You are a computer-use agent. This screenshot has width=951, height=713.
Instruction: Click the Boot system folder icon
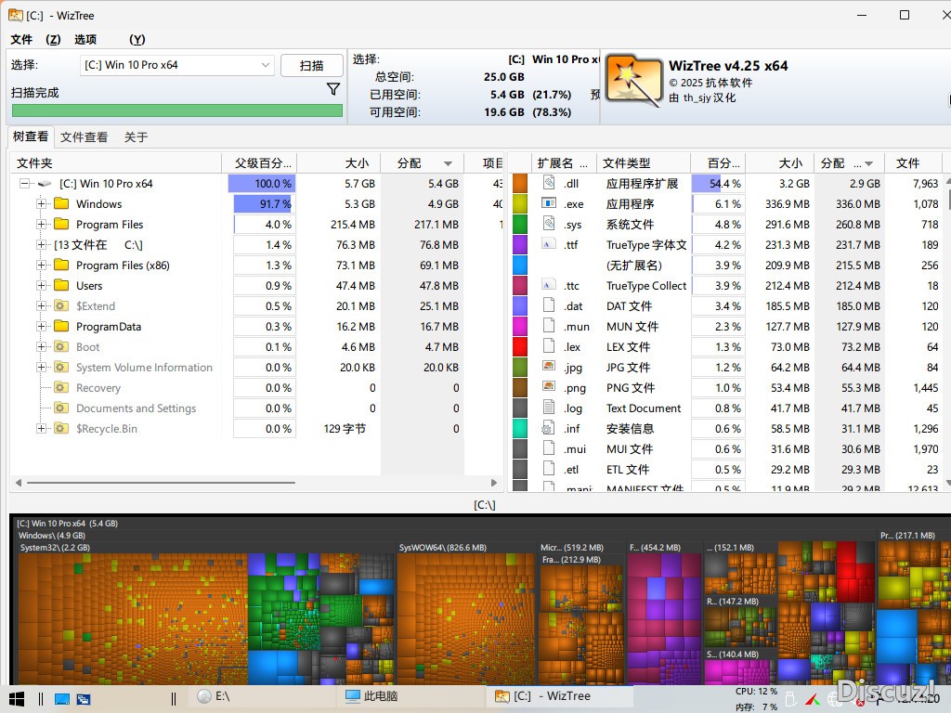(61, 347)
